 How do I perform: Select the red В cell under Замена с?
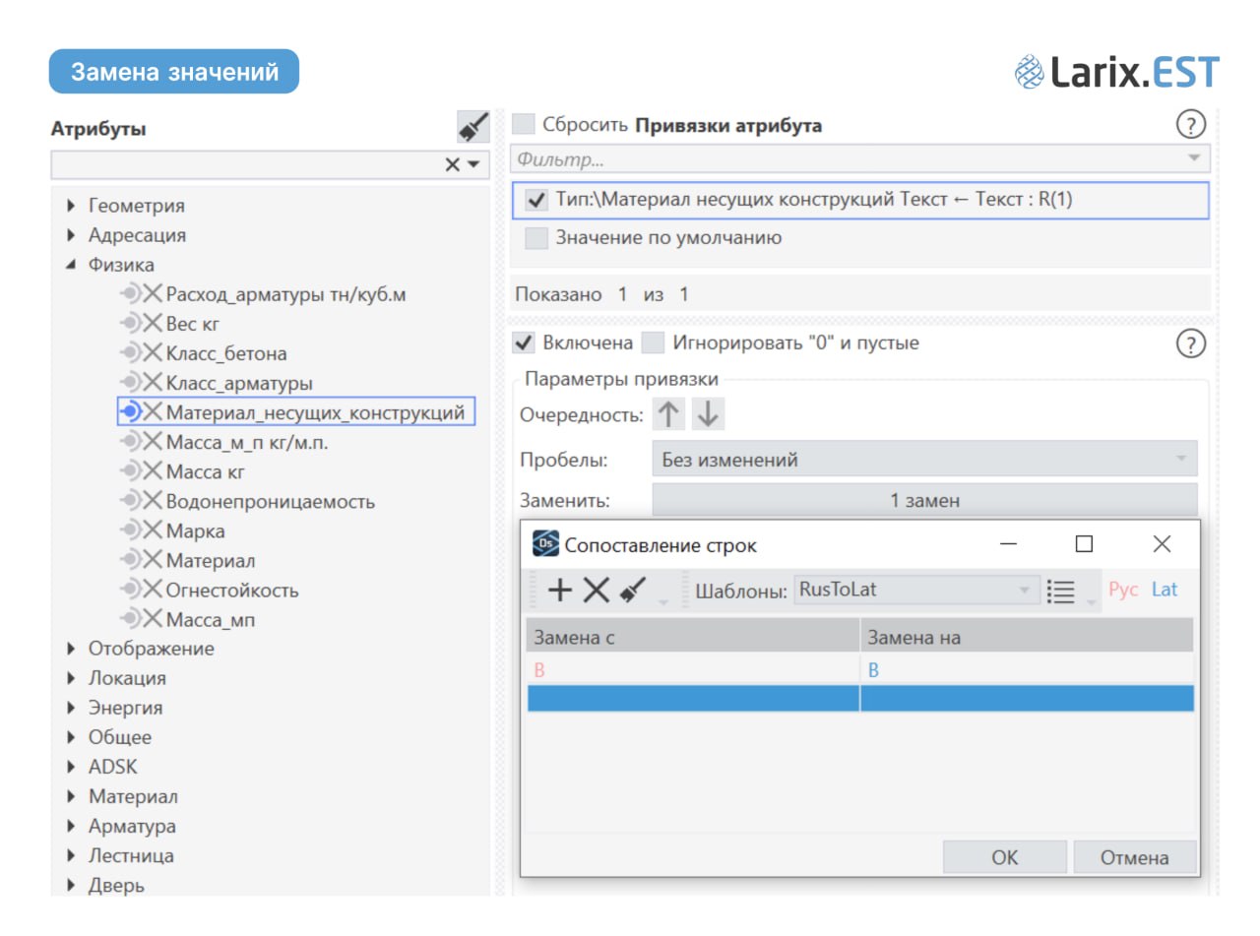point(693,669)
